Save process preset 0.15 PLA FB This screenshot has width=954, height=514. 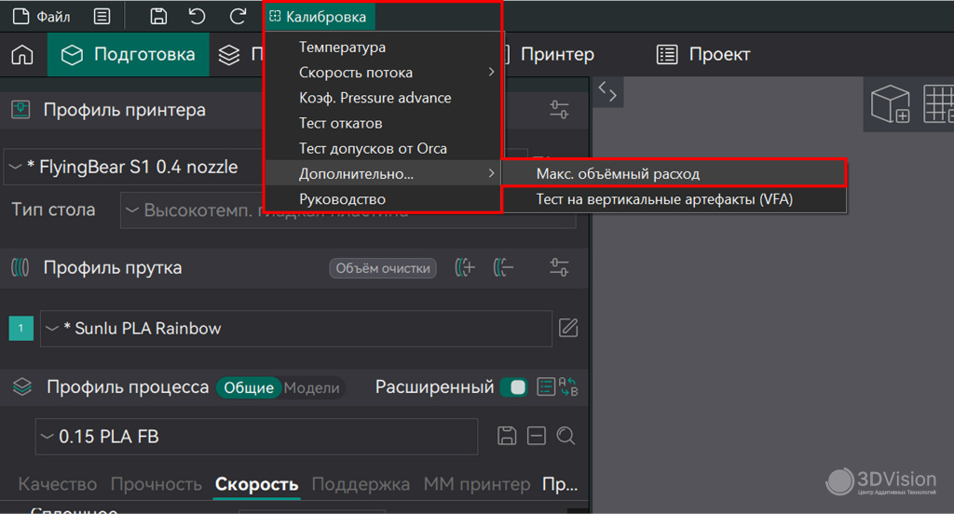pyautogui.click(x=508, y=436)
